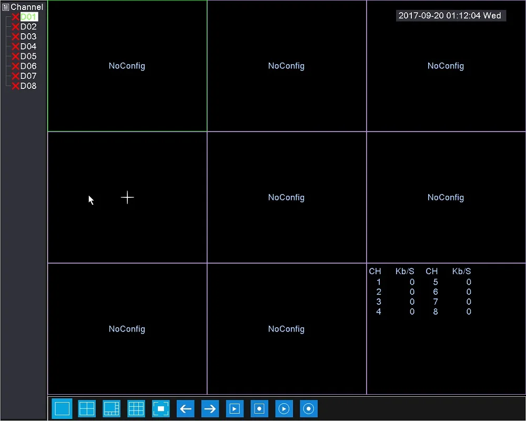
Task: Switch to single-window view layout
Action: [x=62, y=408]
